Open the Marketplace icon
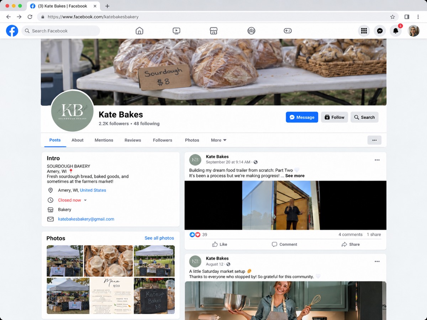Viewport: 427px width, 320px height. point(213,31)
